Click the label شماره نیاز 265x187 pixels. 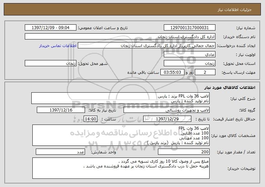click(x=246, y=28)
